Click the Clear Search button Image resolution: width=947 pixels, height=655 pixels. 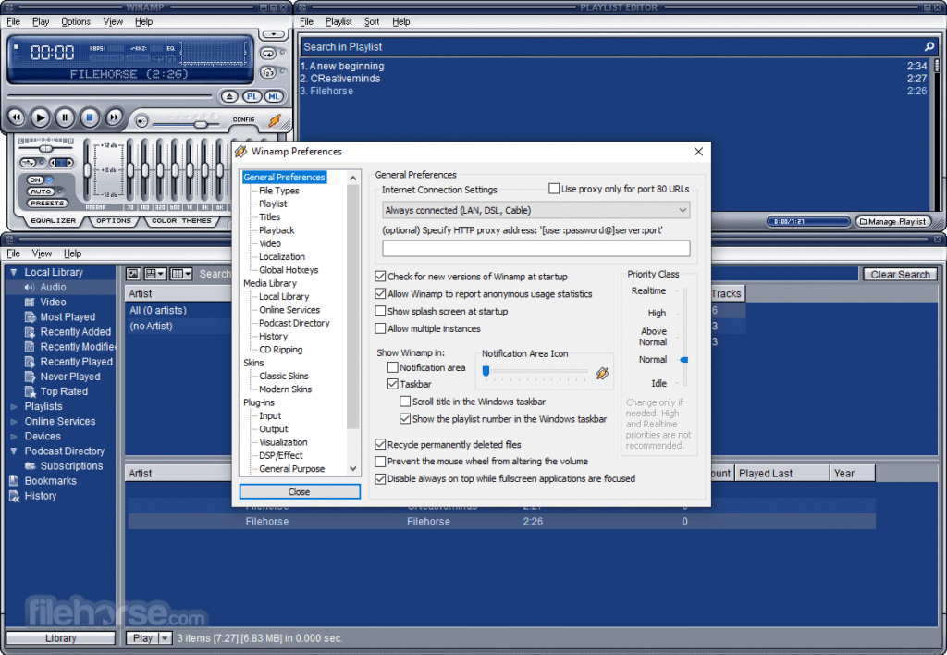pos(900,274)
